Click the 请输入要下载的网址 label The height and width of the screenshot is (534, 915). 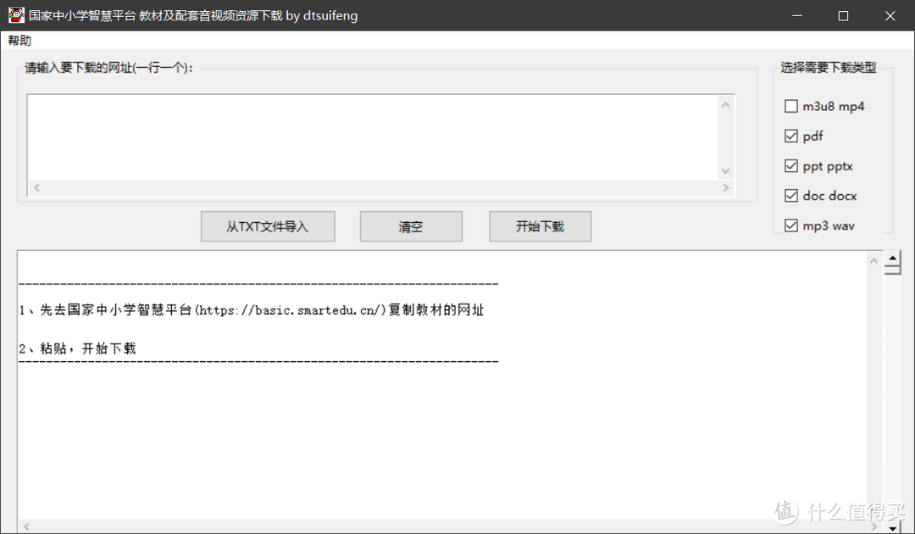point(108,68)
